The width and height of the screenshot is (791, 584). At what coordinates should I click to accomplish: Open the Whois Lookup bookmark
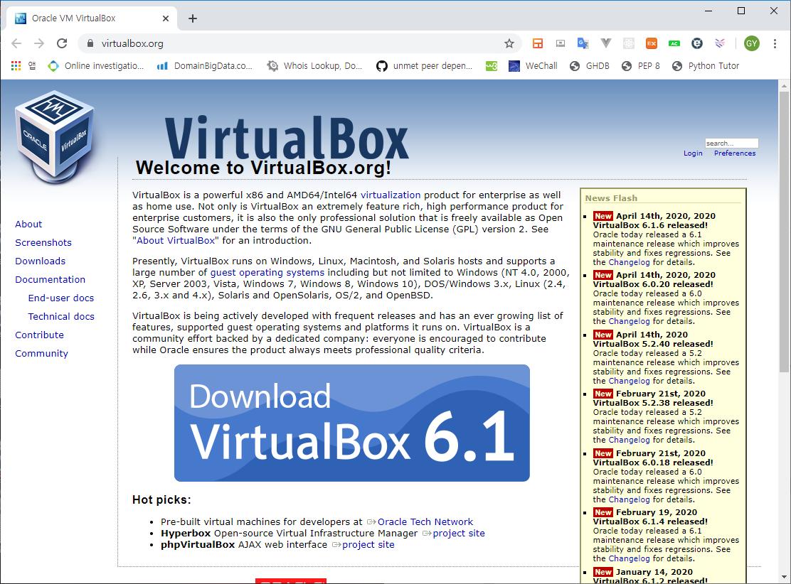tap(315, 66)
